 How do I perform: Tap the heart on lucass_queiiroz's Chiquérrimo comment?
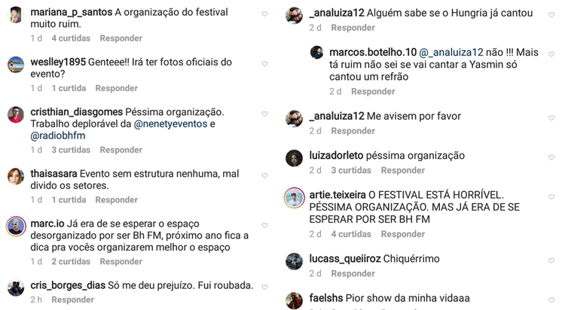(551, 260)
